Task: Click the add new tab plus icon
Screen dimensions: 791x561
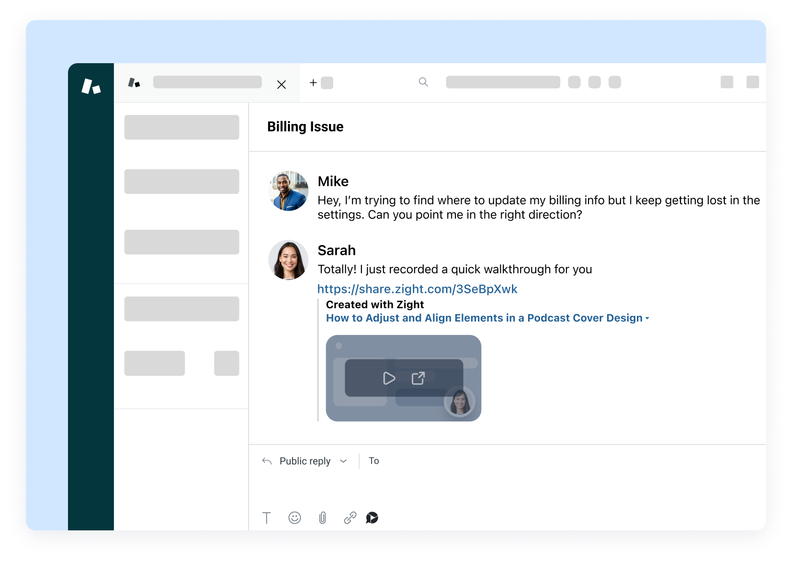Action: pyautogui.click(x=313, y=83)
